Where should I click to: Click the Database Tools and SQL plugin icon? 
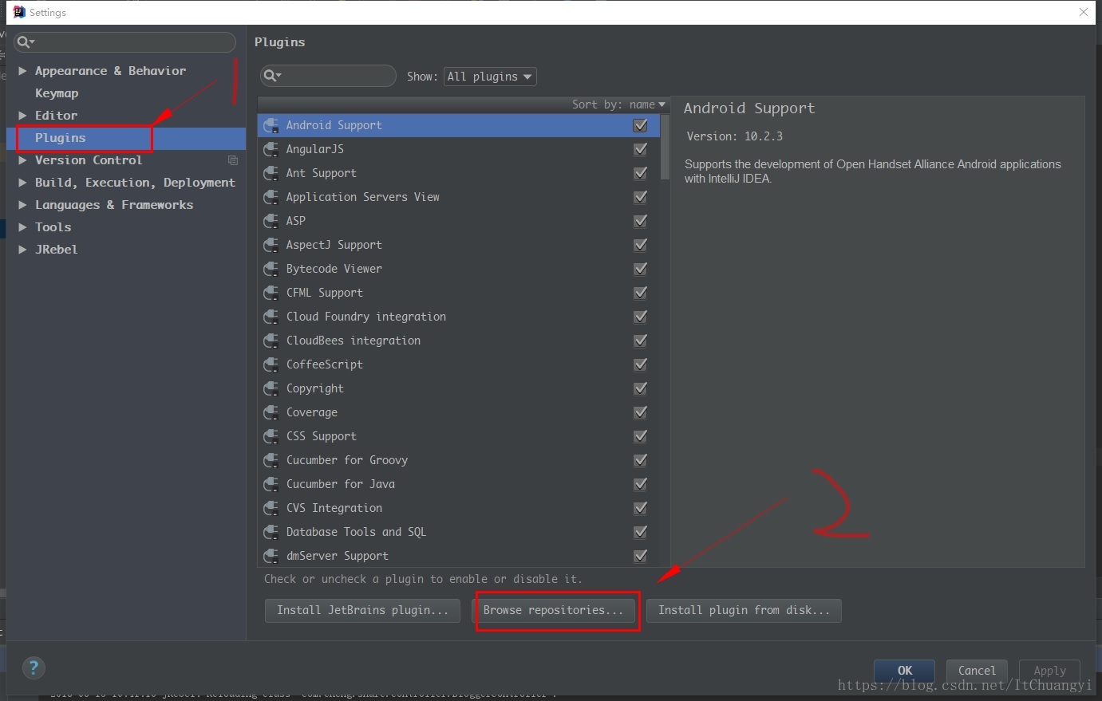tap(271, 532)
